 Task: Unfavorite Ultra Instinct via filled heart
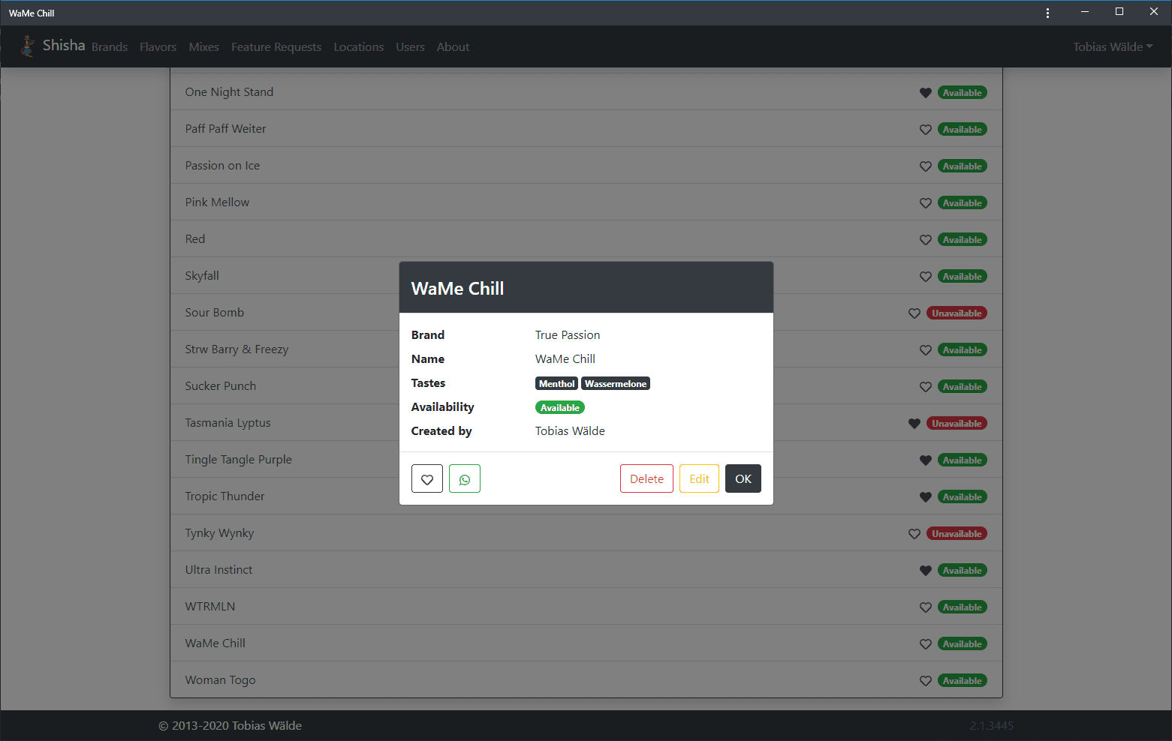coord(926,571)
